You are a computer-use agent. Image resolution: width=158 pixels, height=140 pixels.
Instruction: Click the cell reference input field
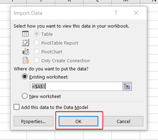click(x=76, y=87)
